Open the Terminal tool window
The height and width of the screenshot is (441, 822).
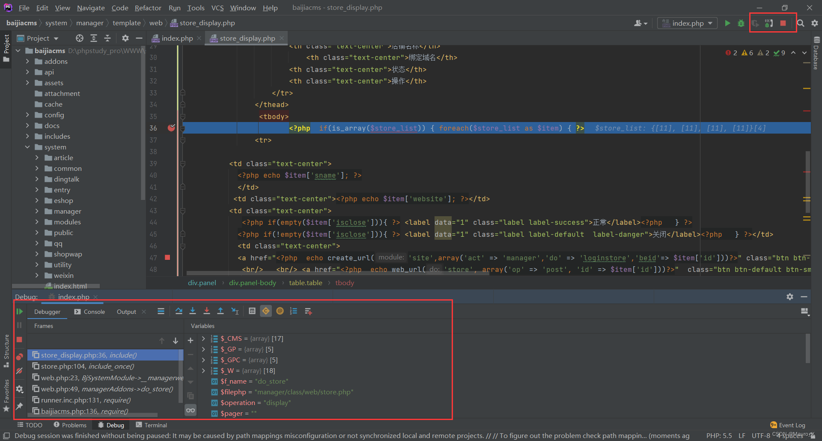151,425
